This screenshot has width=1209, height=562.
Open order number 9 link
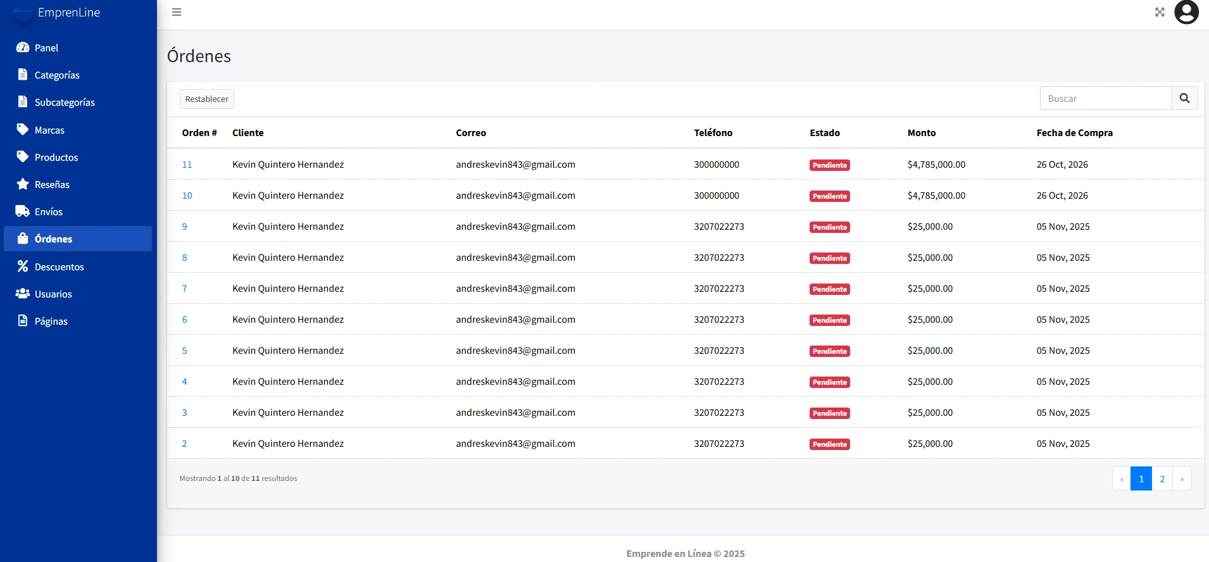click(x=184, y=227)
